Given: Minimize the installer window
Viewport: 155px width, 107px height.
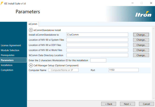Looking at the screenshot, I should point(132,3).
